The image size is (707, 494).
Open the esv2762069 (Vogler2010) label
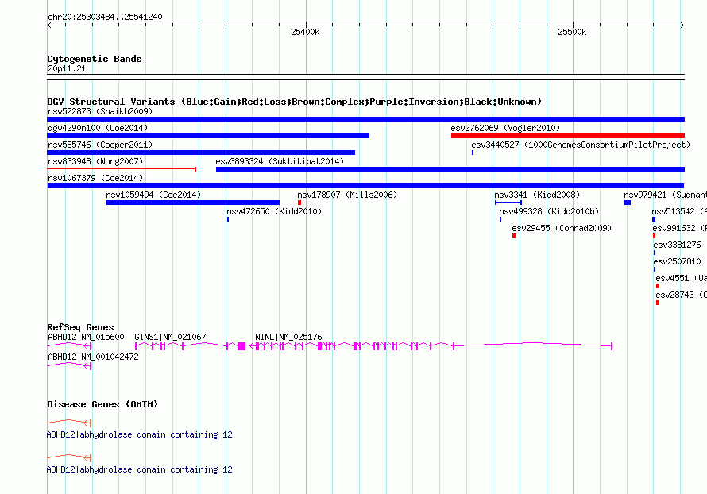click(x=505, y=128)
